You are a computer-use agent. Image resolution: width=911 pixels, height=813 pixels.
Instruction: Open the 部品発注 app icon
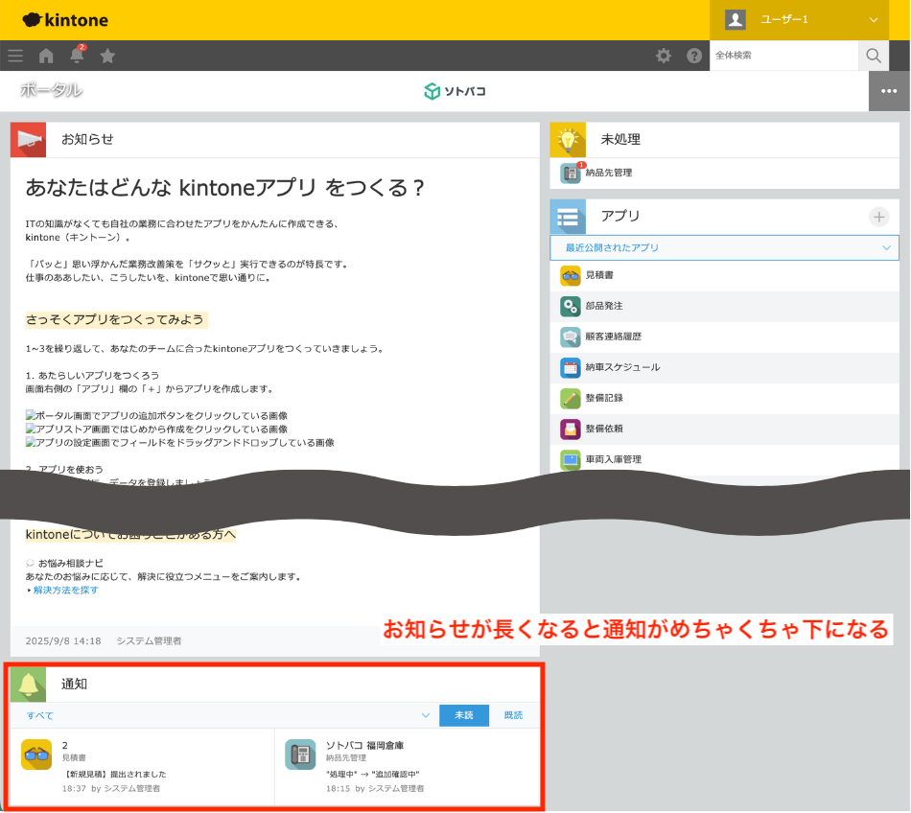572,306
